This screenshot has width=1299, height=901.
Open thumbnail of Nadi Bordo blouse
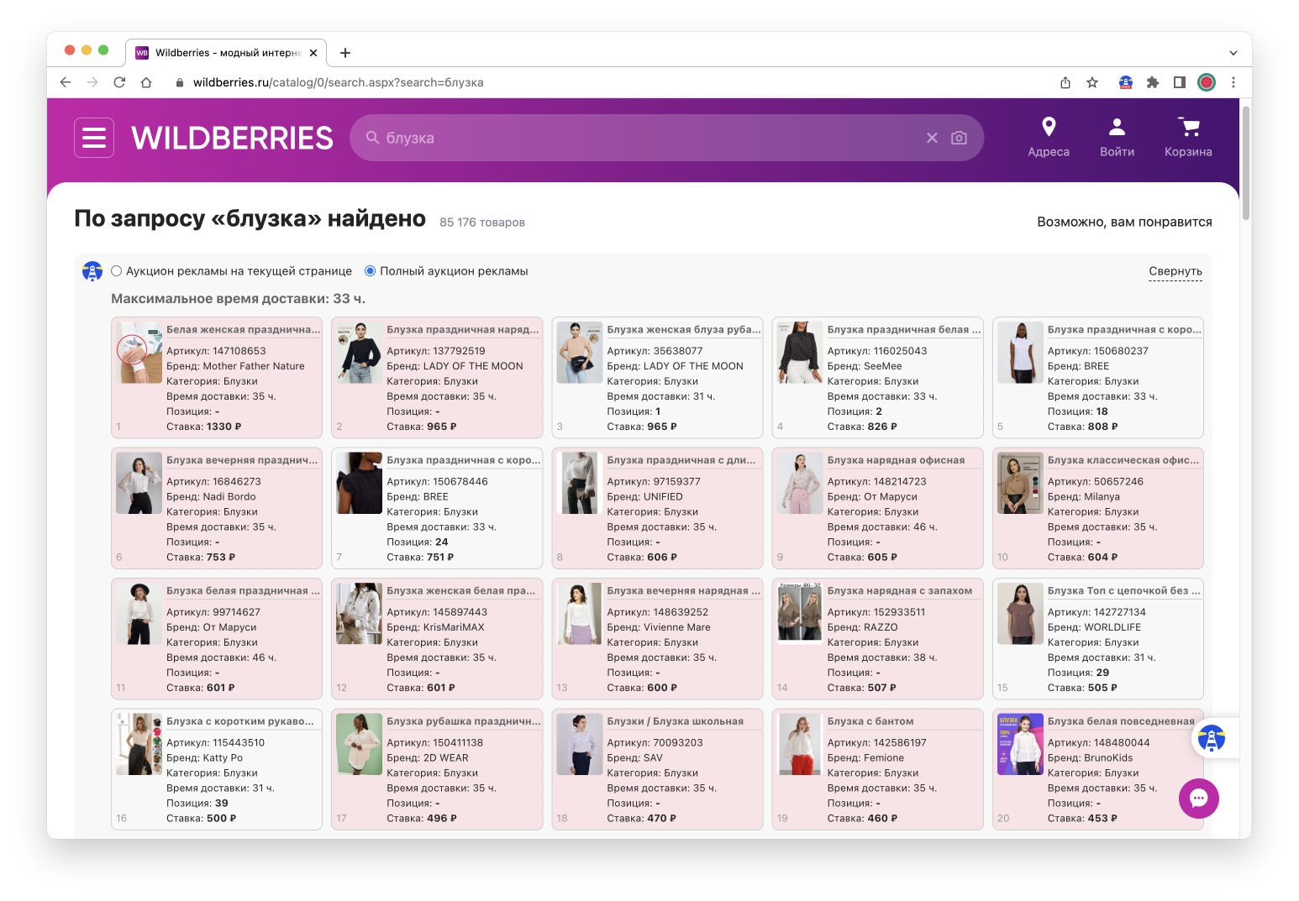click(139, 483)
